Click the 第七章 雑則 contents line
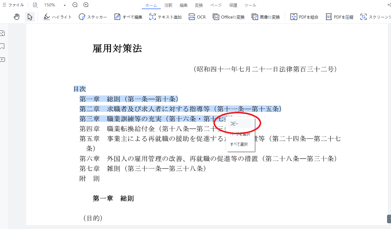Viewport: 391px width, 229px height. tap(143, 168)
